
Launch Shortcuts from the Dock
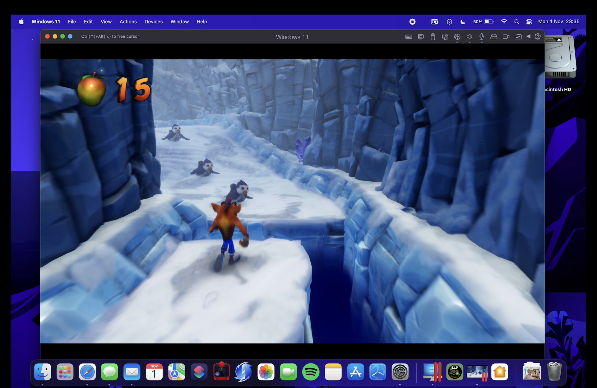coord(199,372)
